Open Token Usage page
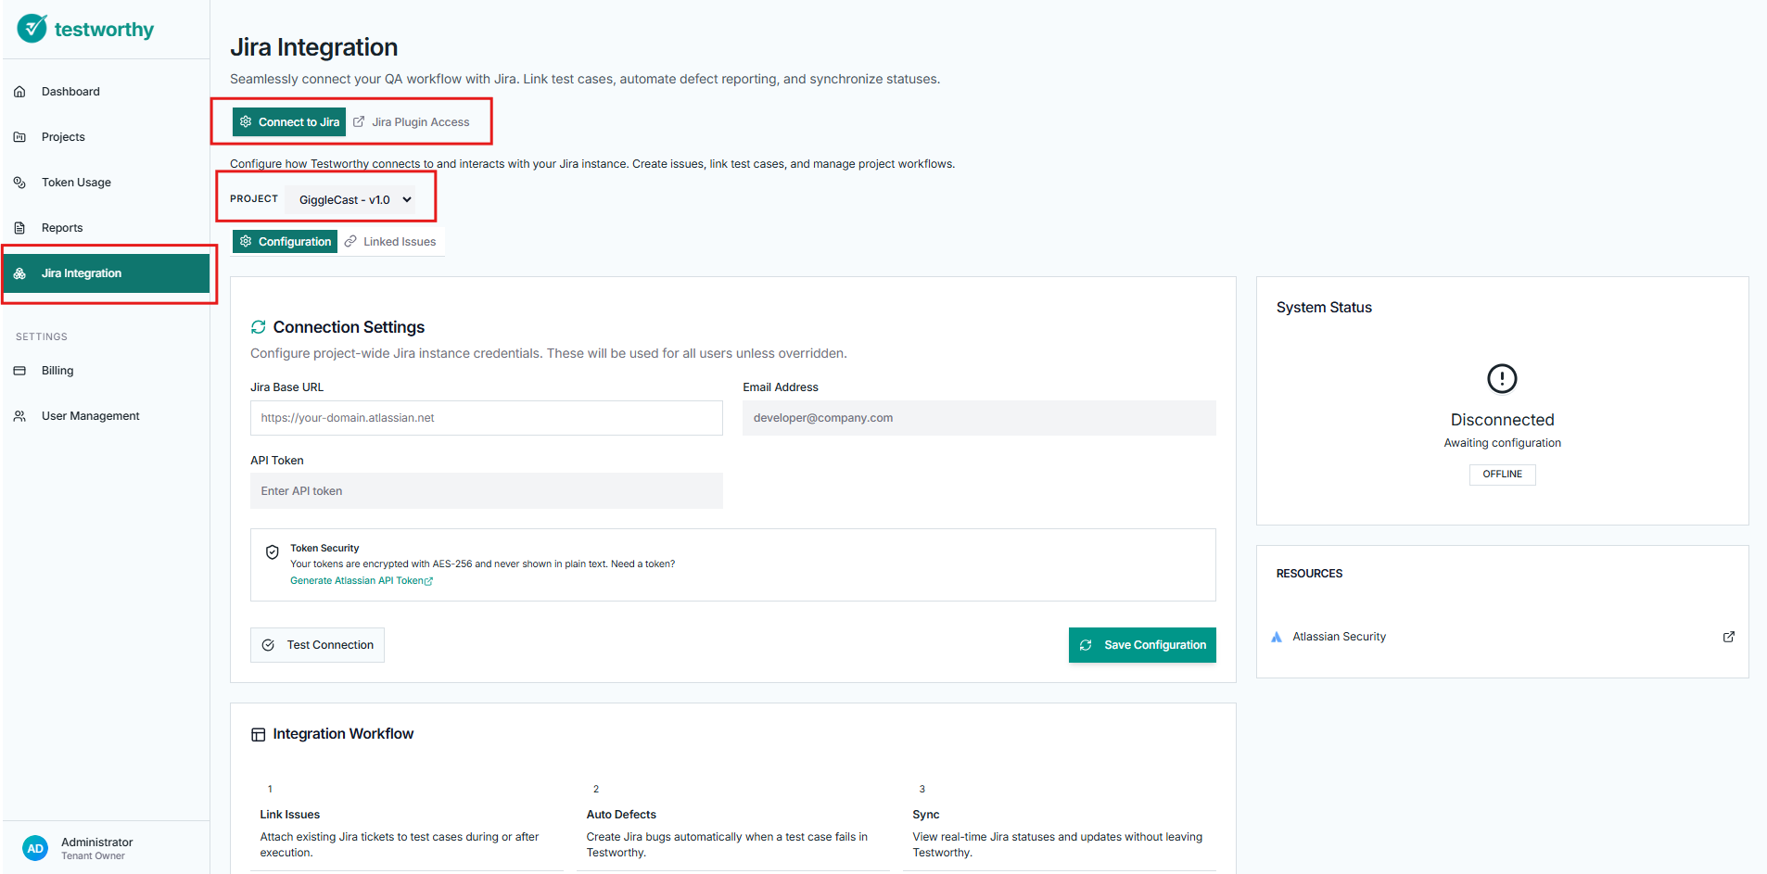The height and width of the screenshot is (874, 1767). tap(106, 183)
